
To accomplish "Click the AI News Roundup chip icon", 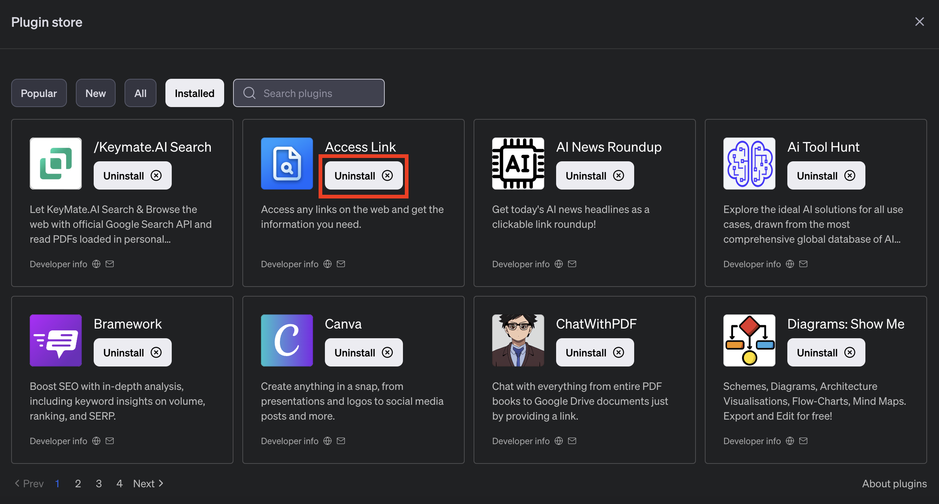I will coord(518,163).
